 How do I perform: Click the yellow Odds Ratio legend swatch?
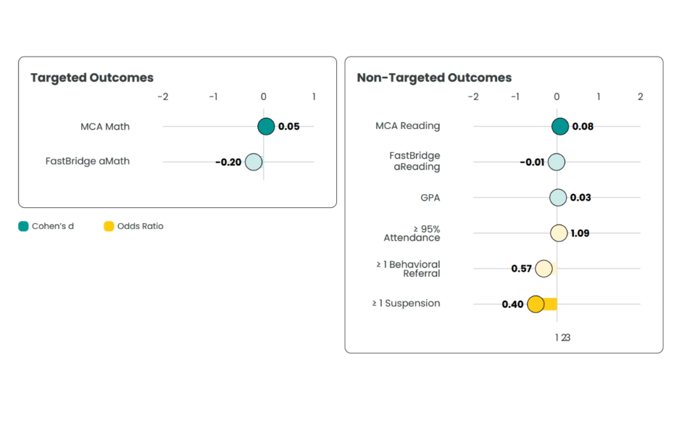[x=109, y=226]
